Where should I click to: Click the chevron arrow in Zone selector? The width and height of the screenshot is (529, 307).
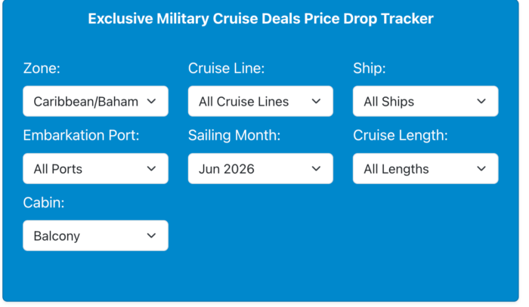pyautogui.click(x=152, y=101)
